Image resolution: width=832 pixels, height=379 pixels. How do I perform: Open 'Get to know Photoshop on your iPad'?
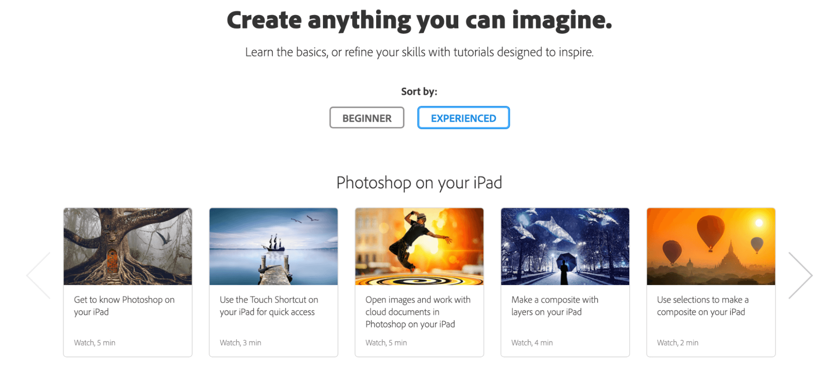[x=124, y=306]
